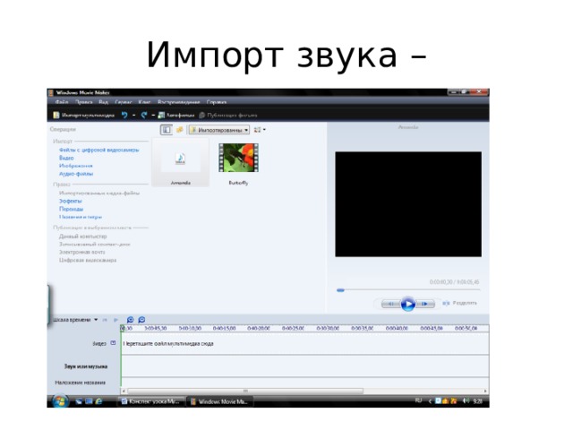This screenshot has width=573, height=430.
Task: Open the Эффекты link
Action: point(71,201)
